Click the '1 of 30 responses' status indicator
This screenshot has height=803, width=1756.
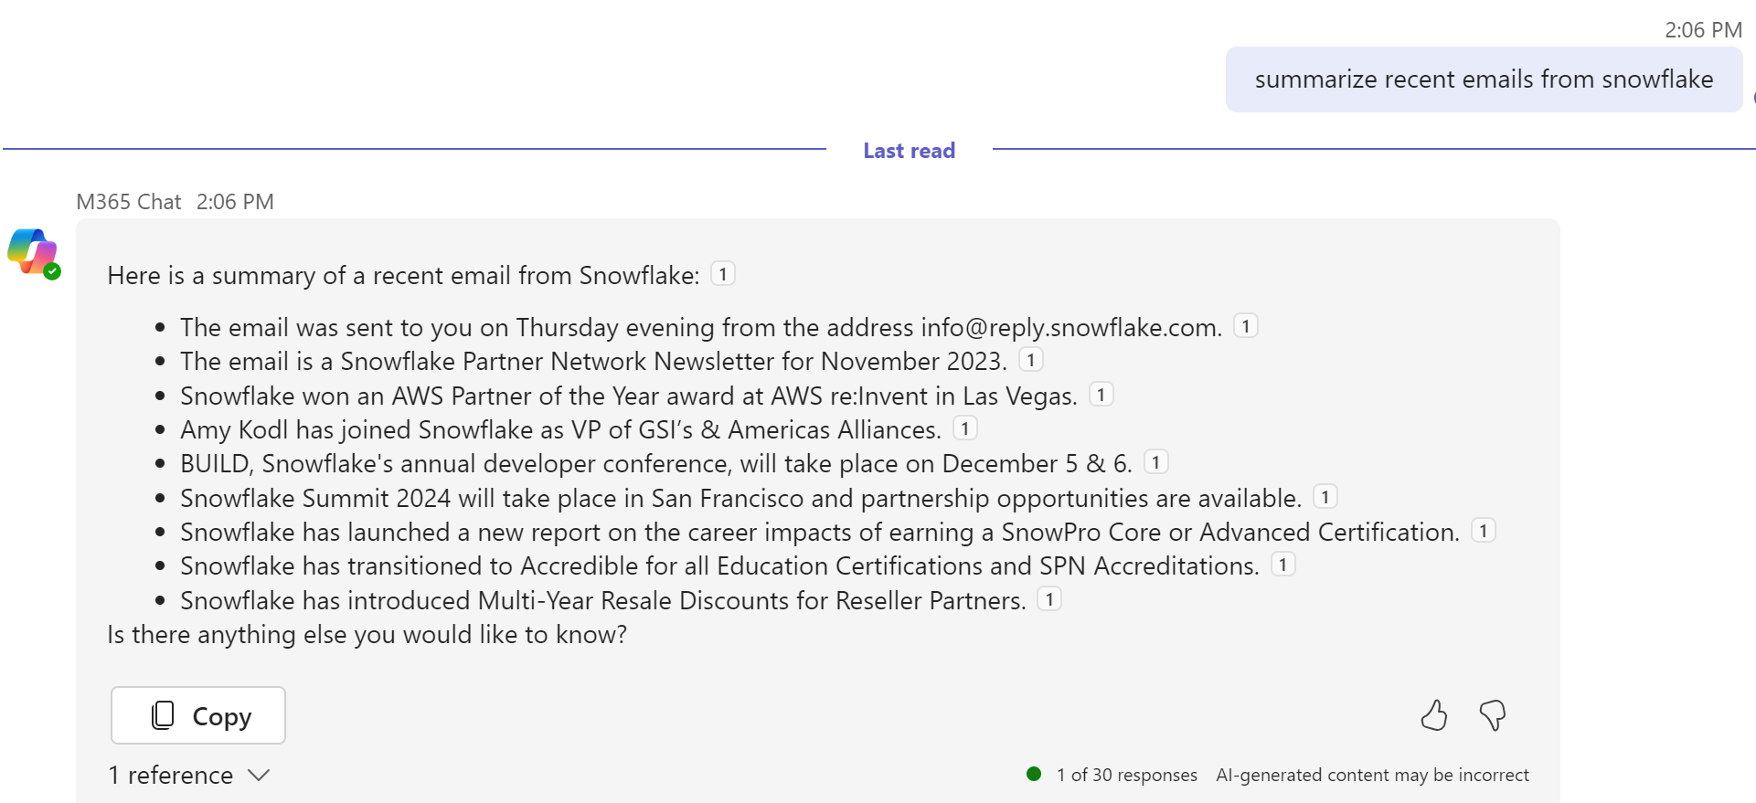point(1125,776)
